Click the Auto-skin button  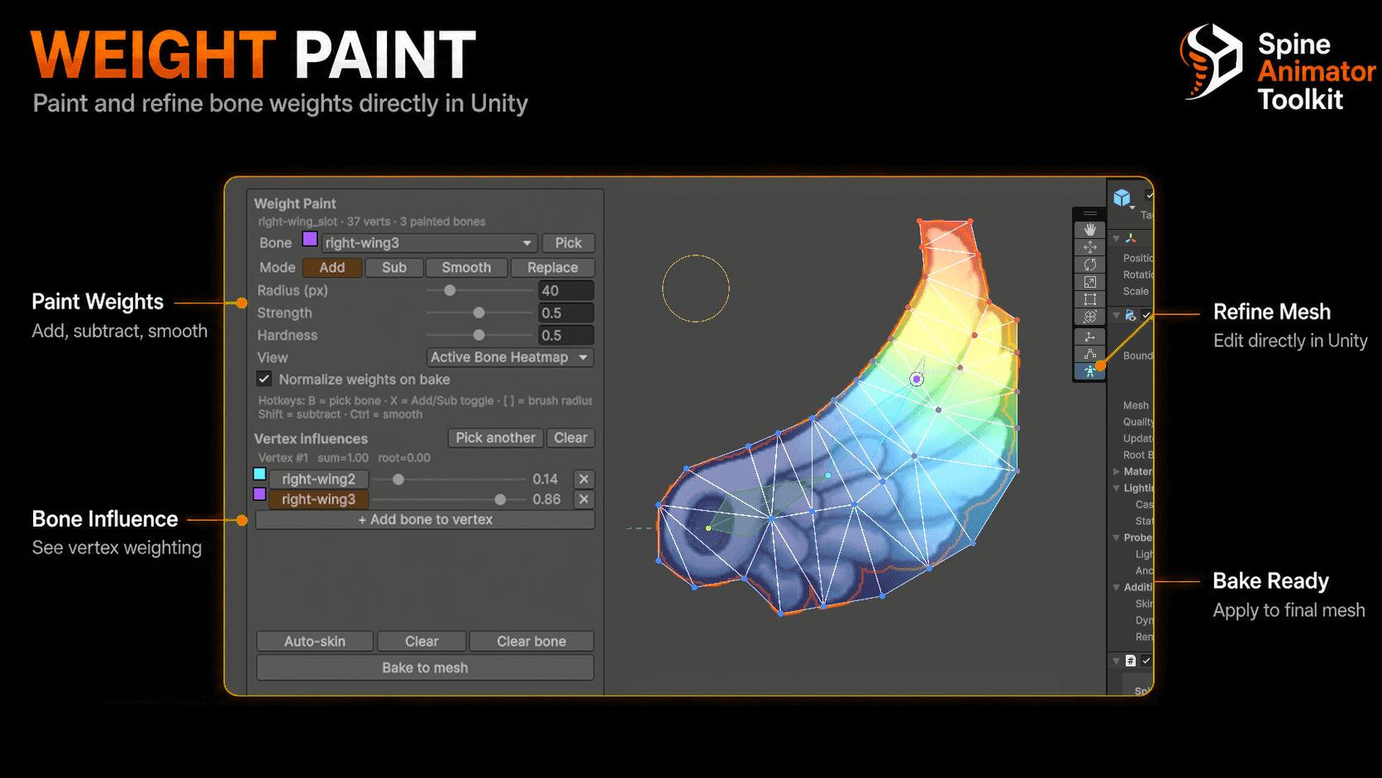coord(315,642)
